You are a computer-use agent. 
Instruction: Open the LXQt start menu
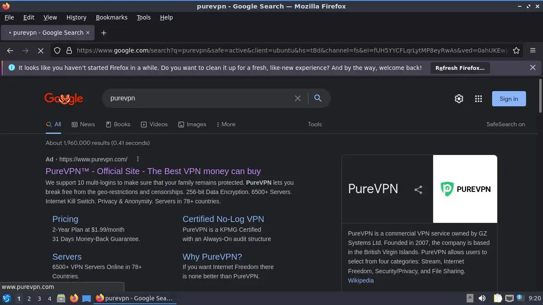coord(7,298)
